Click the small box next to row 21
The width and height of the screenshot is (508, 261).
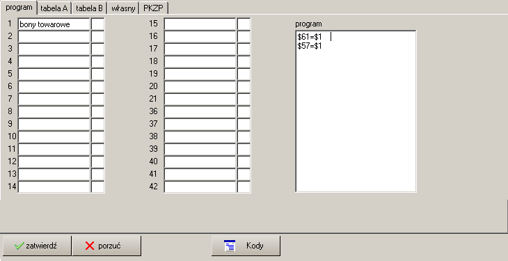(244, 100)
